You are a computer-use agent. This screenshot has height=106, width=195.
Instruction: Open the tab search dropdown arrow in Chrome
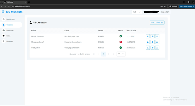(x=1, y=2)
